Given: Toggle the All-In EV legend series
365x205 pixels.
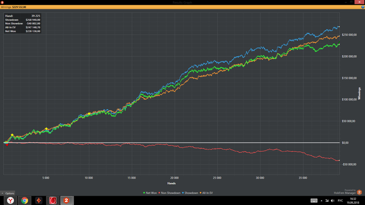Looking at the screenshot, I should 206,193.
